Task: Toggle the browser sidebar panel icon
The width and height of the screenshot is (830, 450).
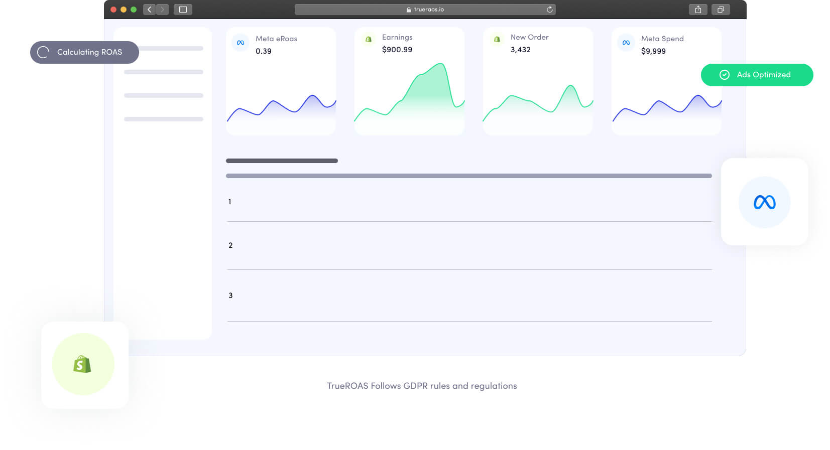Action: pyautogui.click(x=183, y=10)
